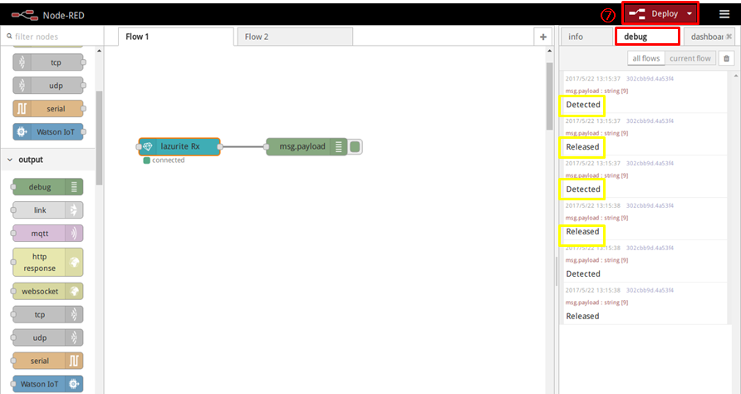Click the msg.payload node input port
Image resolution: width=741 pixels, height=394 pixels.
pyautogui.click(x=267, y=146)
